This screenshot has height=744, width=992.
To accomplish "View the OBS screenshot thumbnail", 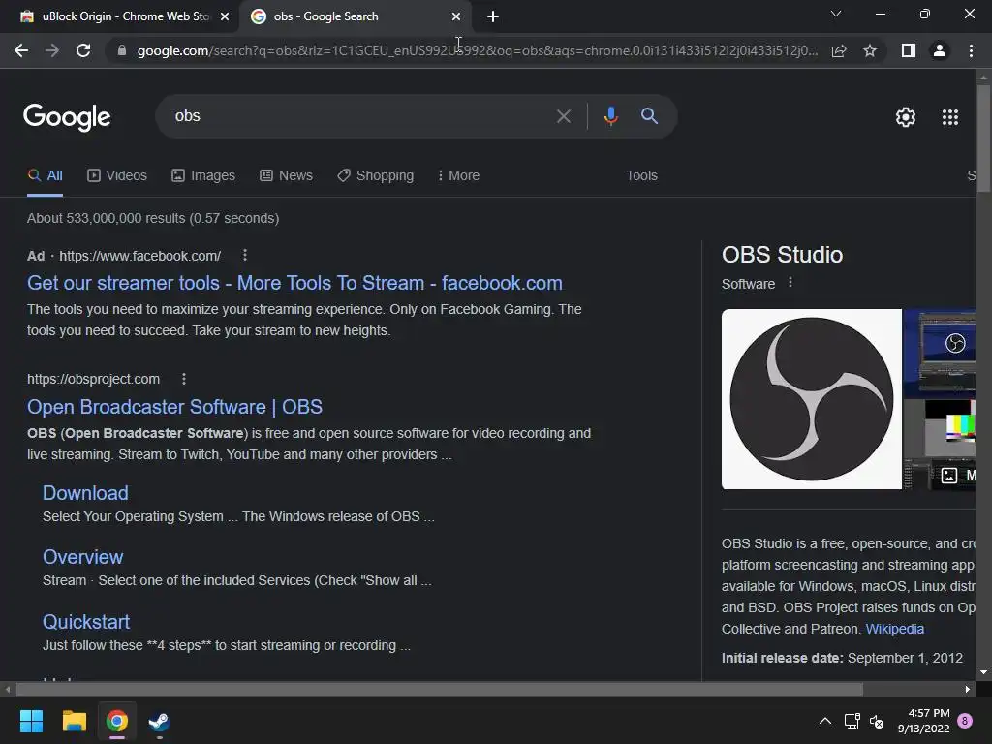I will click(940, 353).
